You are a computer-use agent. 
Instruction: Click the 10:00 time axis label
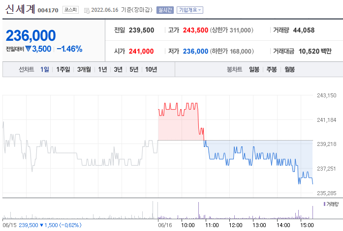pyautogui.click(x=188, y=225)
